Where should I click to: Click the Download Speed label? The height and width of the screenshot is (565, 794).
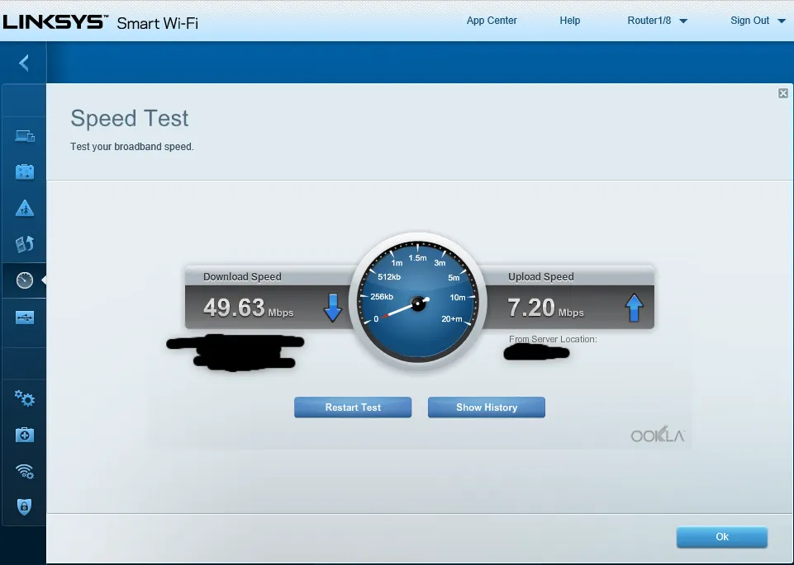tap(242, 277)
